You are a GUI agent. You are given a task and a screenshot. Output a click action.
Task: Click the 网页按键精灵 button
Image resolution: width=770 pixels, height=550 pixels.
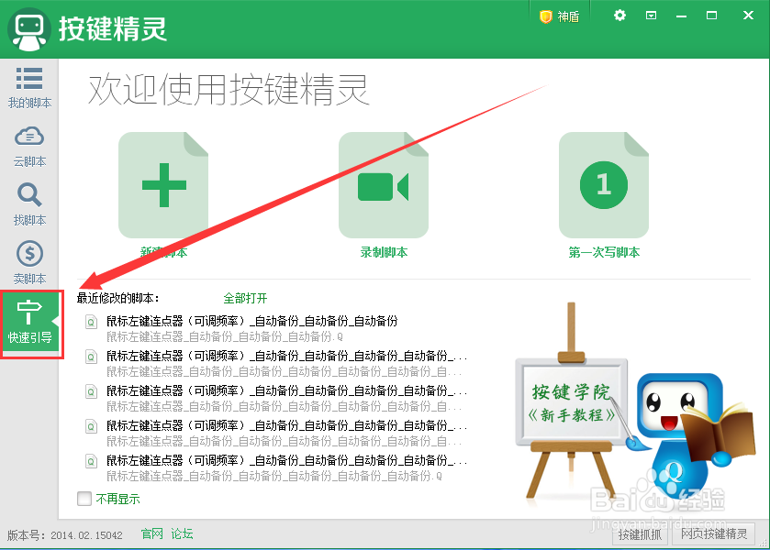(714, 534)
